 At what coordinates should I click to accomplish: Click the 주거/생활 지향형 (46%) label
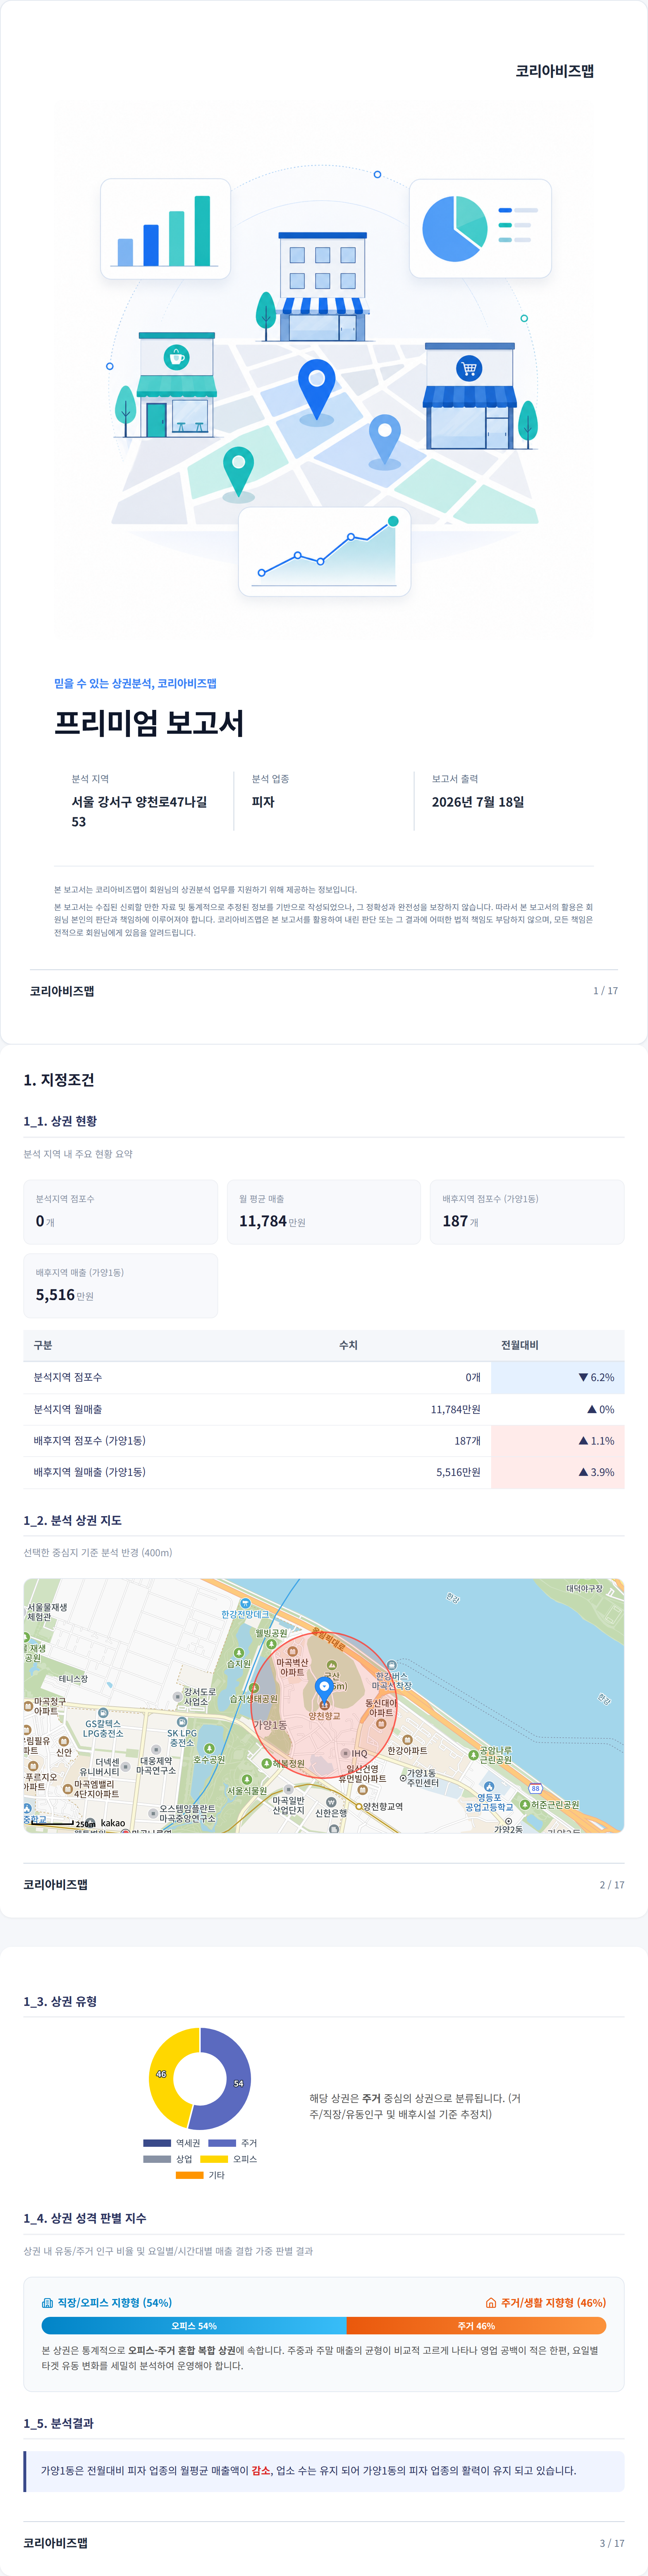[553, 2303]
